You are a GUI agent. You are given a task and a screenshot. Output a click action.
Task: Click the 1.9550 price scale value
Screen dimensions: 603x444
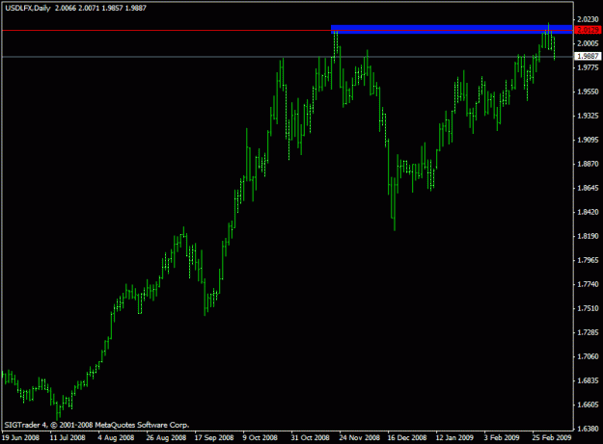click(588, 91)
